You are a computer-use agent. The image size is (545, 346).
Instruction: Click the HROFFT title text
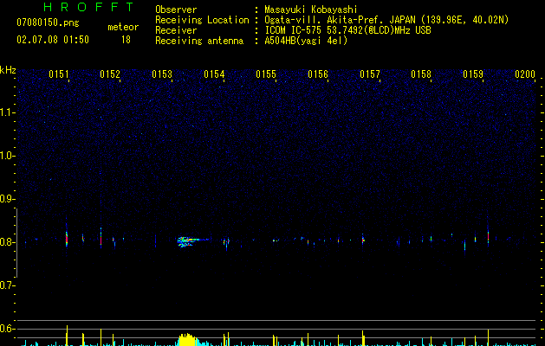pyautogui.click(x=89, y=7)
